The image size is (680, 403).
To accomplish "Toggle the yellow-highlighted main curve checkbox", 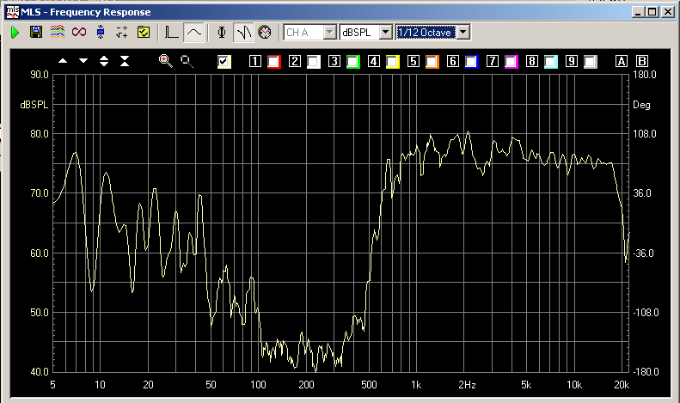I will [224, 61].
